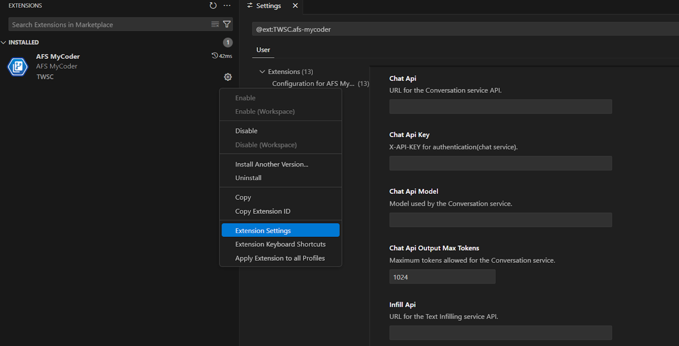Focus the settings search box with @ext:TWSC.afs-mycoder

[x=465, y=30]
